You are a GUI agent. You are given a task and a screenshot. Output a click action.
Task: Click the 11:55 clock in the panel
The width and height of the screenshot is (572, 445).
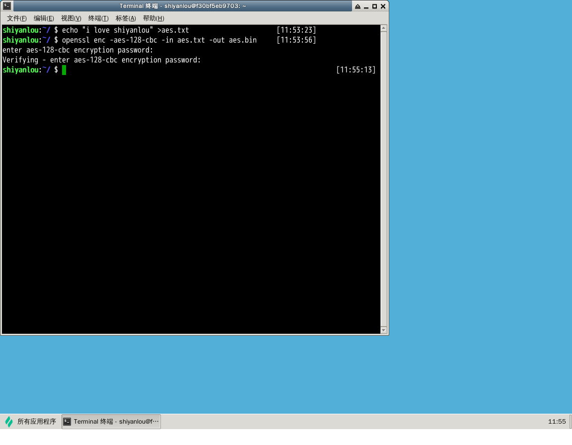click(557, 422)
